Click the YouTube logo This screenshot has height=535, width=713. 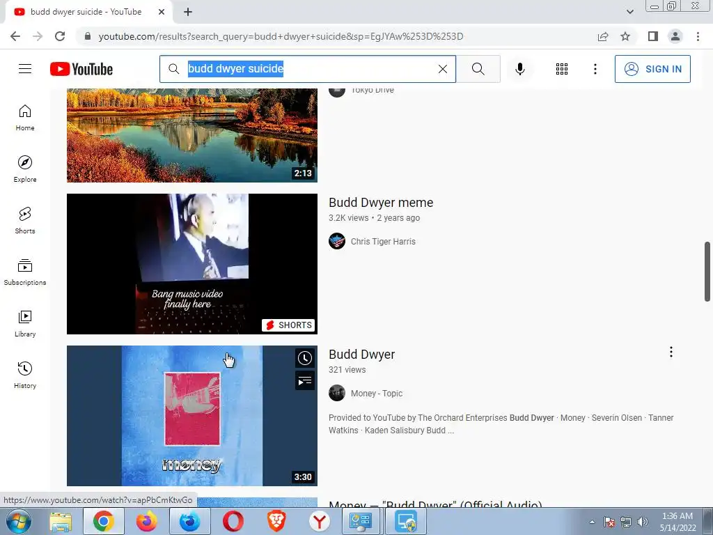[x=81, y=69]
